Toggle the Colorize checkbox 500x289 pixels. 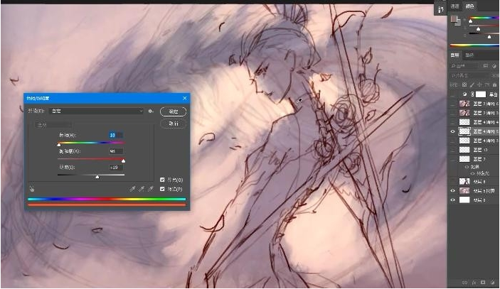163,180
